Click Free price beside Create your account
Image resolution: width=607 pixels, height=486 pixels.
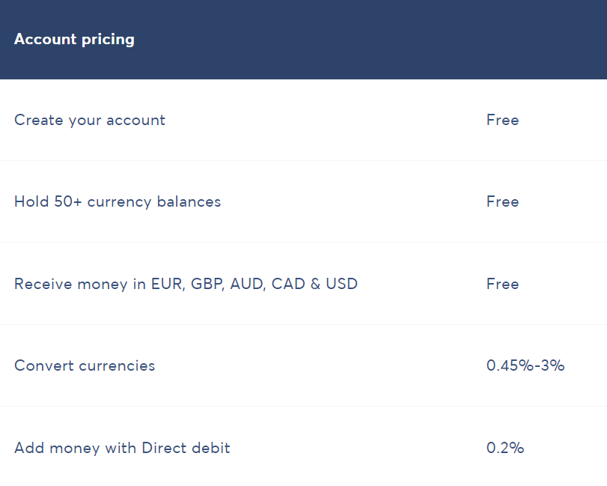pos(502,120)
